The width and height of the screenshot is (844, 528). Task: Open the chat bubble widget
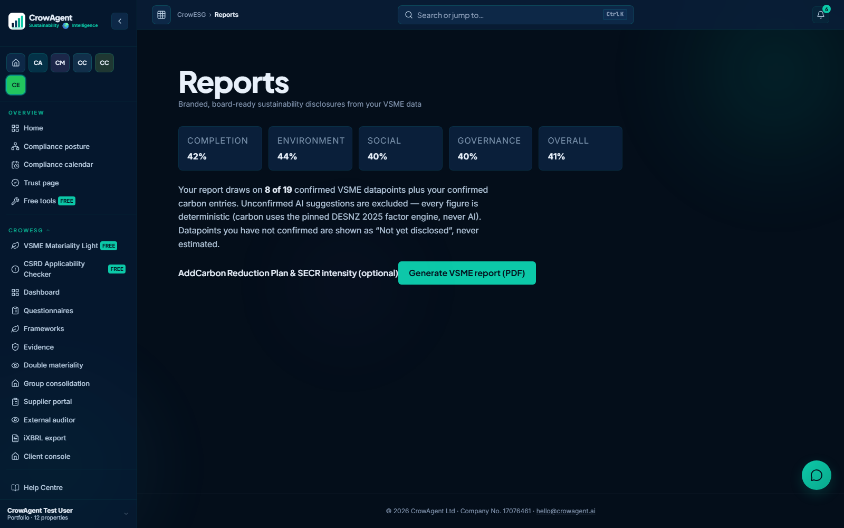pos(817,475)
